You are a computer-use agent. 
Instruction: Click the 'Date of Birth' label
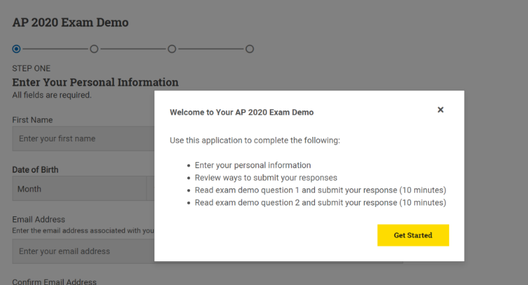click(x=35, y=169)
